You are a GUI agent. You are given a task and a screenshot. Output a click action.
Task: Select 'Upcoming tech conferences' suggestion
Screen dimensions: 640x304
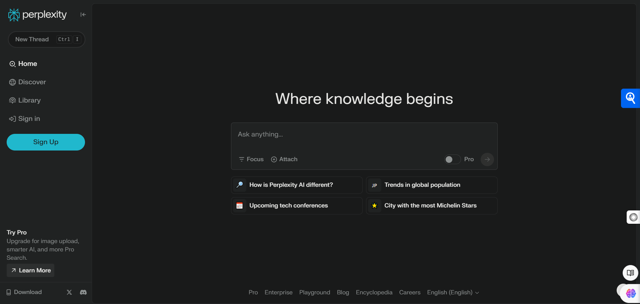pos(297,206)
